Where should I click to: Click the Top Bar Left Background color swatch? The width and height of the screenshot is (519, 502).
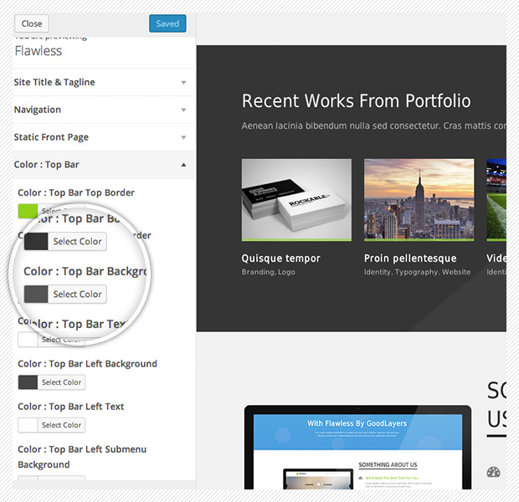coord(28,382)
